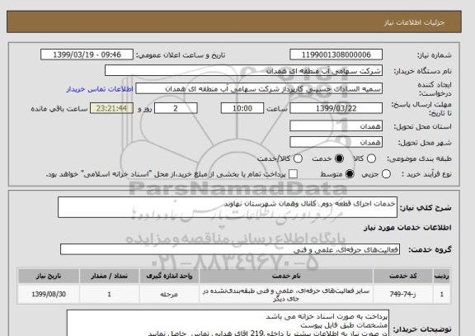Click the request creator field سمیه السادات حسینی
This screenshot has height=336, width=475.
[259, 89]
